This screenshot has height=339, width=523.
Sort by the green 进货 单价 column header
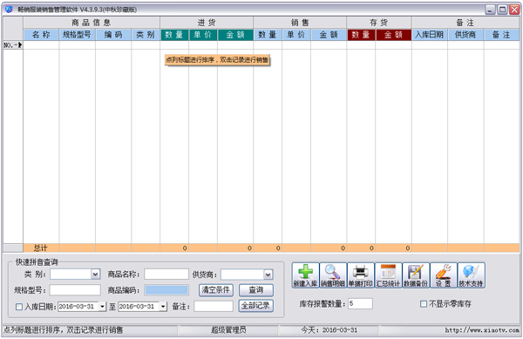tap(203, 35)
